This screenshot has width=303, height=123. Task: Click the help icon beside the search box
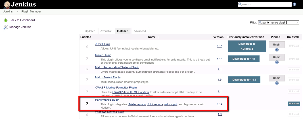click(294, 4)
